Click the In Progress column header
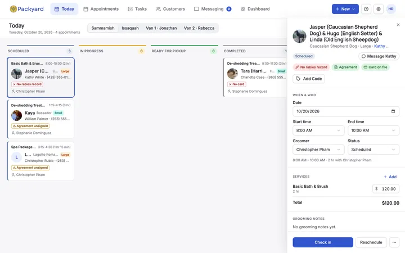The width and height of the screenshot is (405, 253). pos(112,51)
